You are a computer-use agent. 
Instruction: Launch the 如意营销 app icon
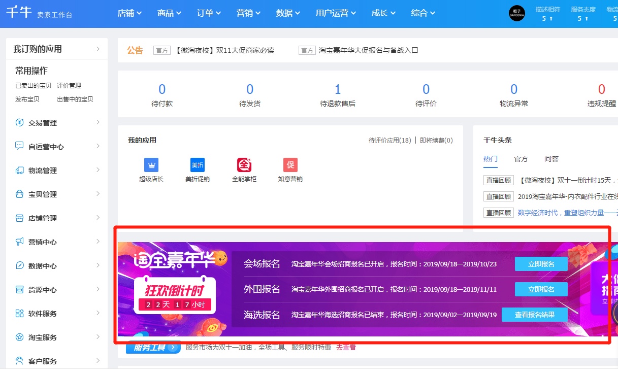point(290,165)
